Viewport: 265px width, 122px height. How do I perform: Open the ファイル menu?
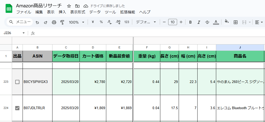[24, 12]
